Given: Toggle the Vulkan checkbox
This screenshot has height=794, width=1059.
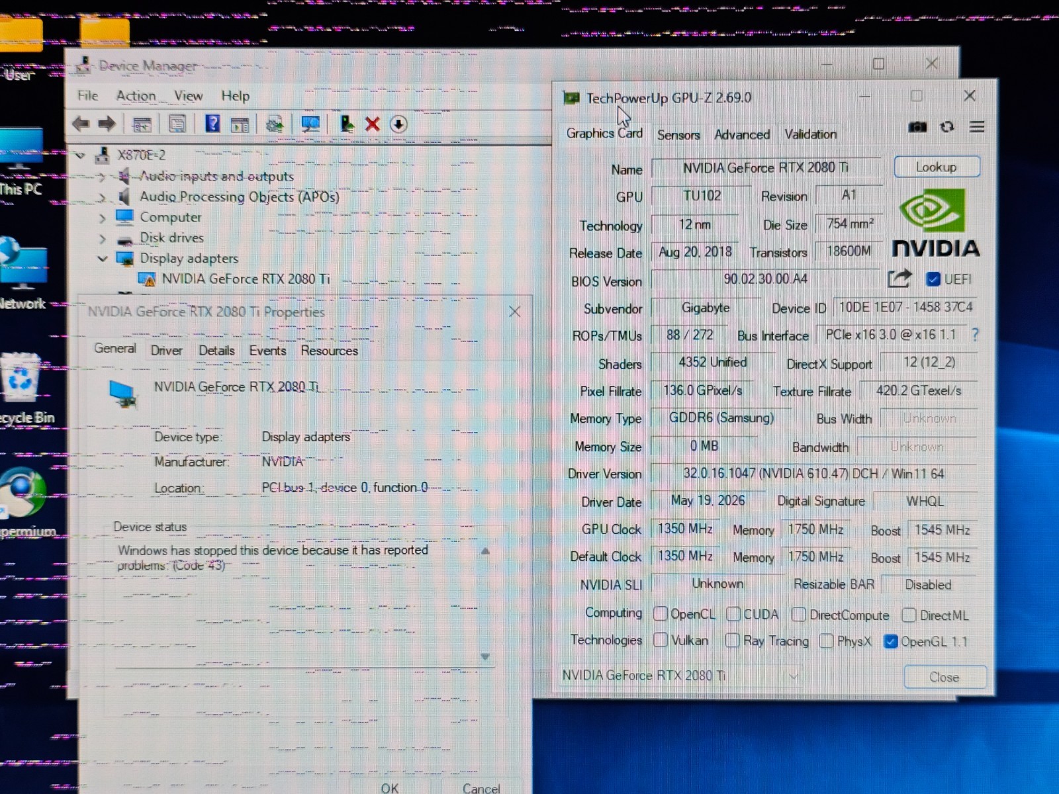Looking at the screenshot, I should 660,640.
